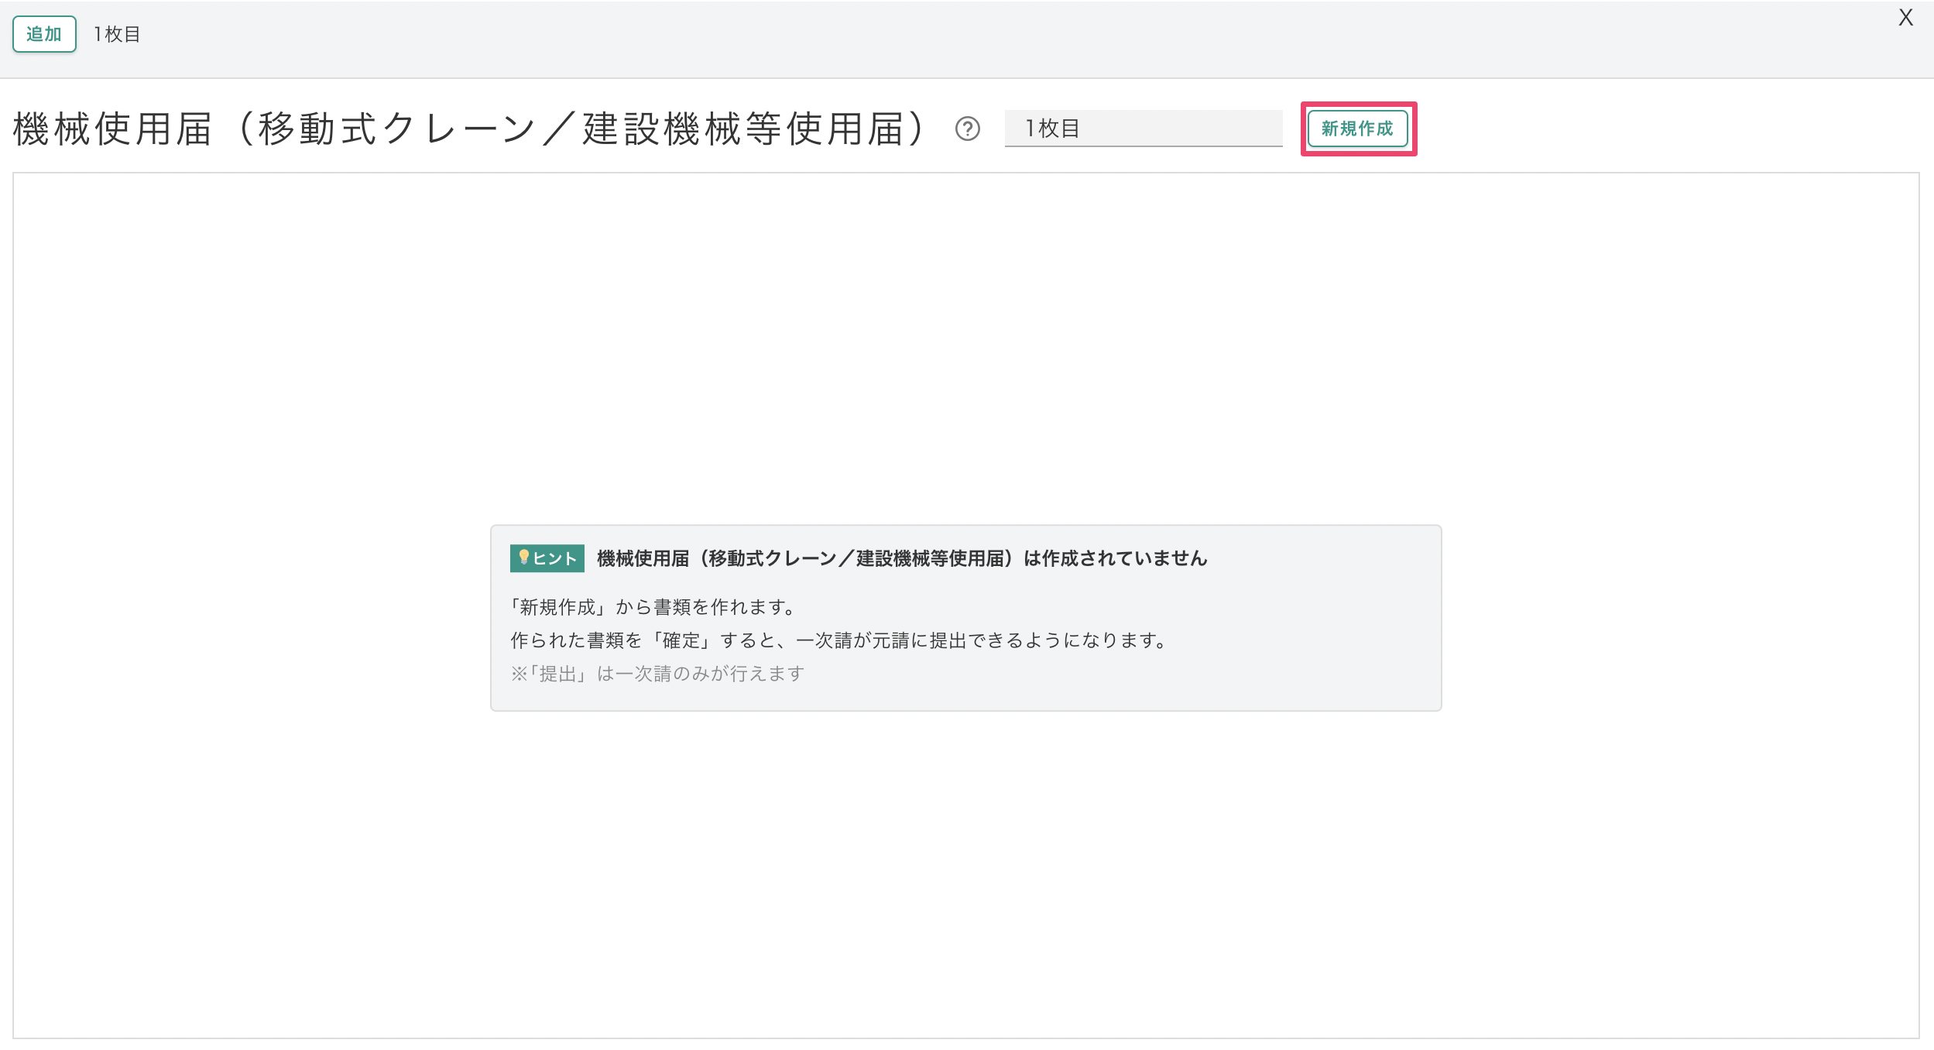The image size is (1934, 1050).
Task: Click blank space right of 新規作成 button
Action: click(1665, 129)
